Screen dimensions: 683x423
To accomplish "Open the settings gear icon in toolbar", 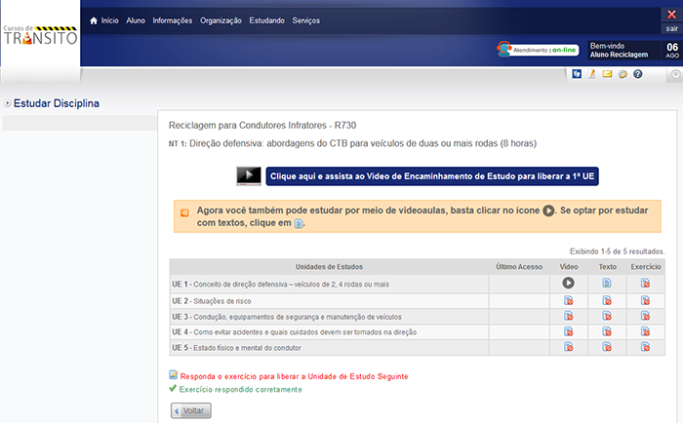I will [623, 74].
